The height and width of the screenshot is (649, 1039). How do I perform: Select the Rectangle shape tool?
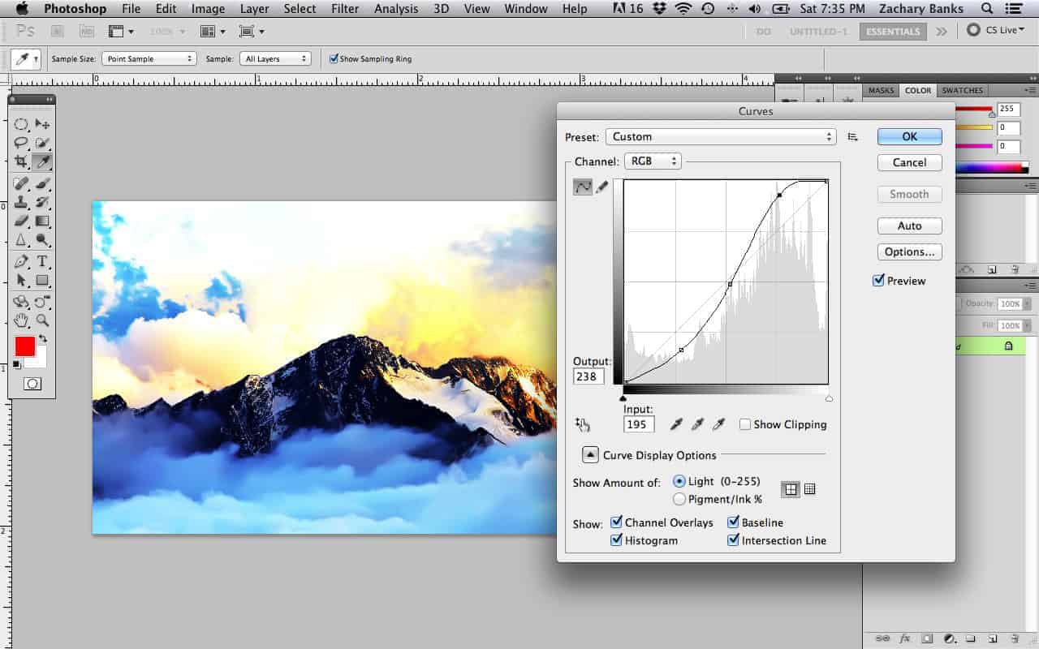(x=42, y=281)
